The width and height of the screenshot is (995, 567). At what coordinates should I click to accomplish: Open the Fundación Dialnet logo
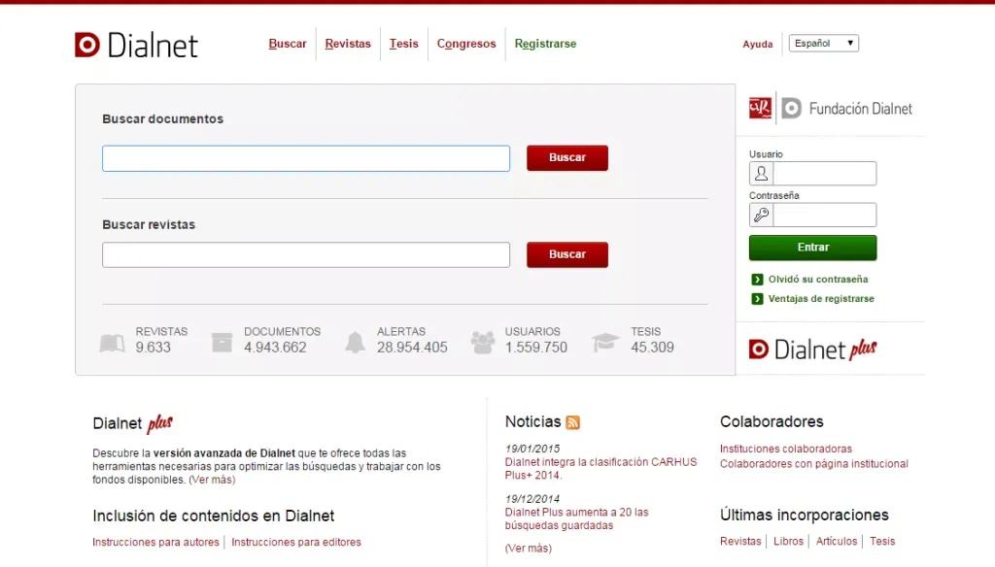click(x=846, y=109)
